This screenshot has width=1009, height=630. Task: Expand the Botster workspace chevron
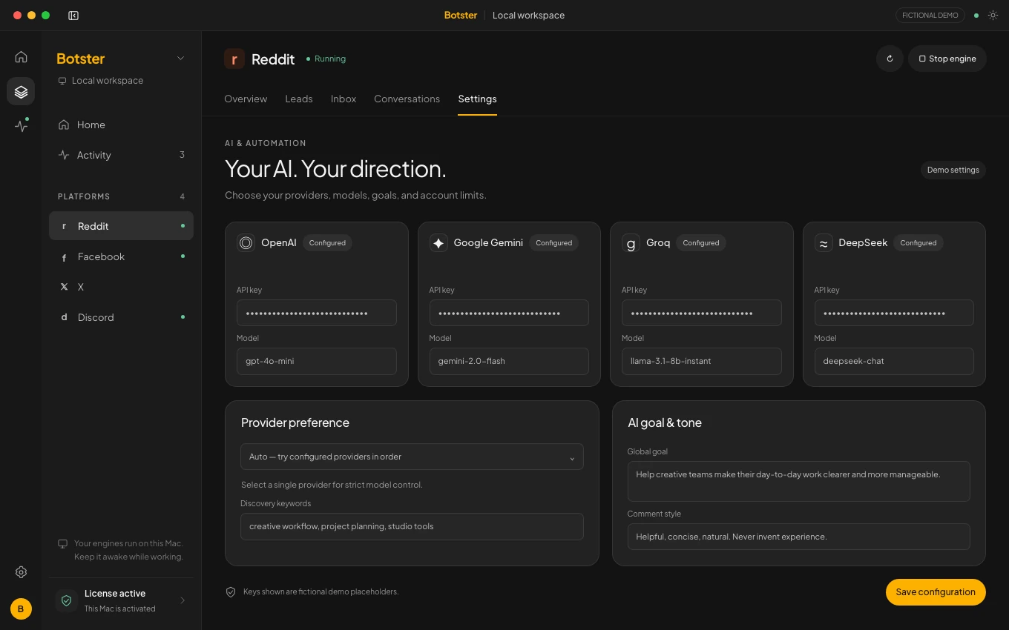point(180,59)
